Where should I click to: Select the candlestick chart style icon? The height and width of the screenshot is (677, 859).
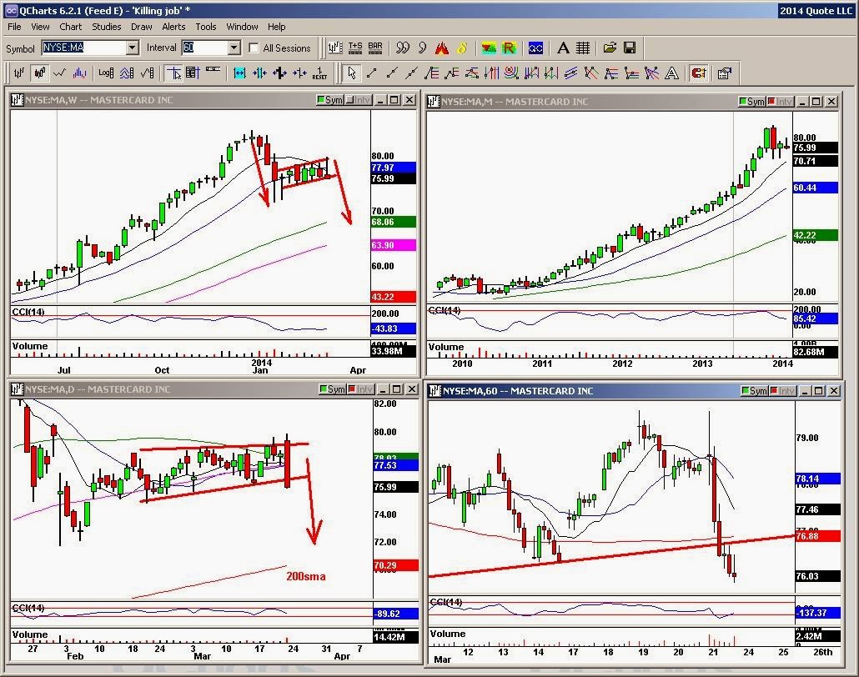click(39, 73)
